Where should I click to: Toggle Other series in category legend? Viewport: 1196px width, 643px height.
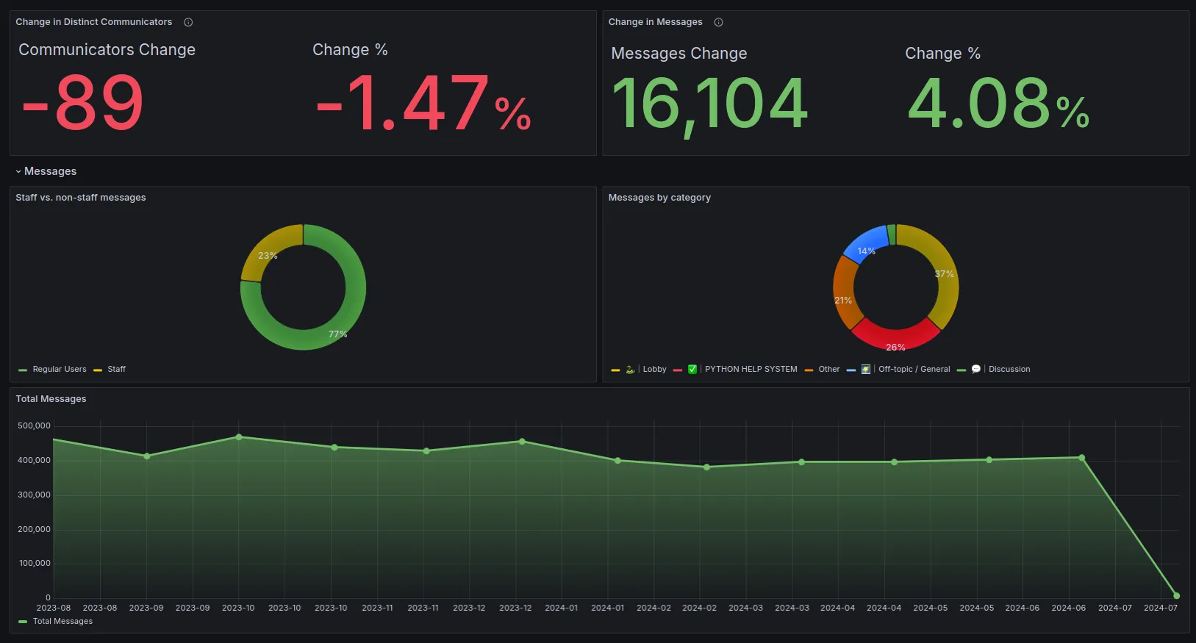point(828,370)
